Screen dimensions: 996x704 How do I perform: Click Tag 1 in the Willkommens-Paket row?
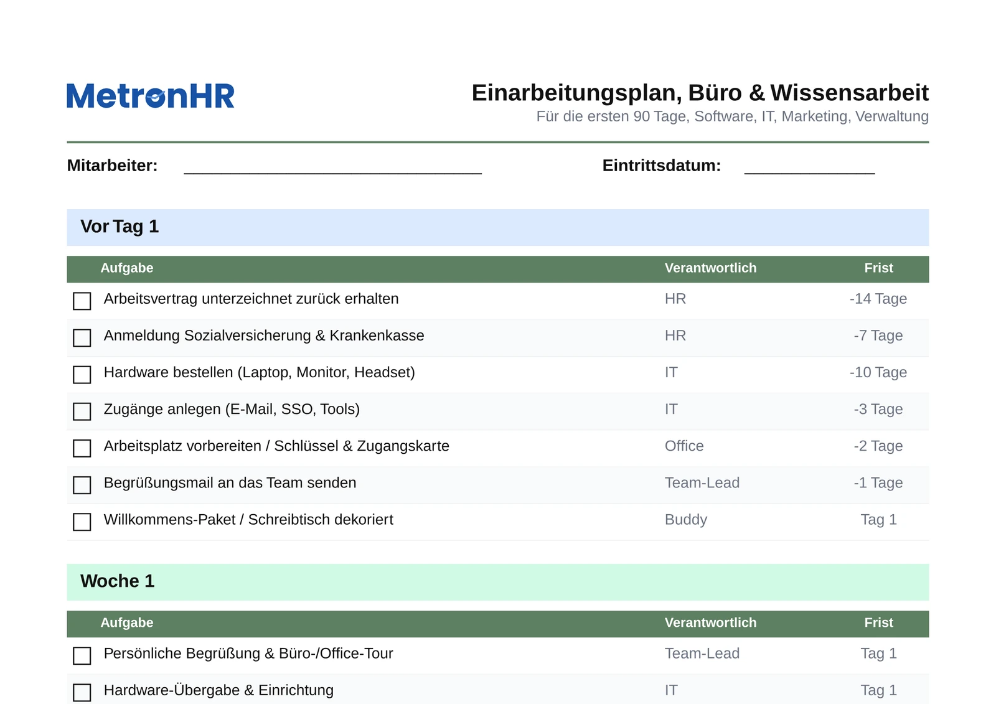(878, 519)
